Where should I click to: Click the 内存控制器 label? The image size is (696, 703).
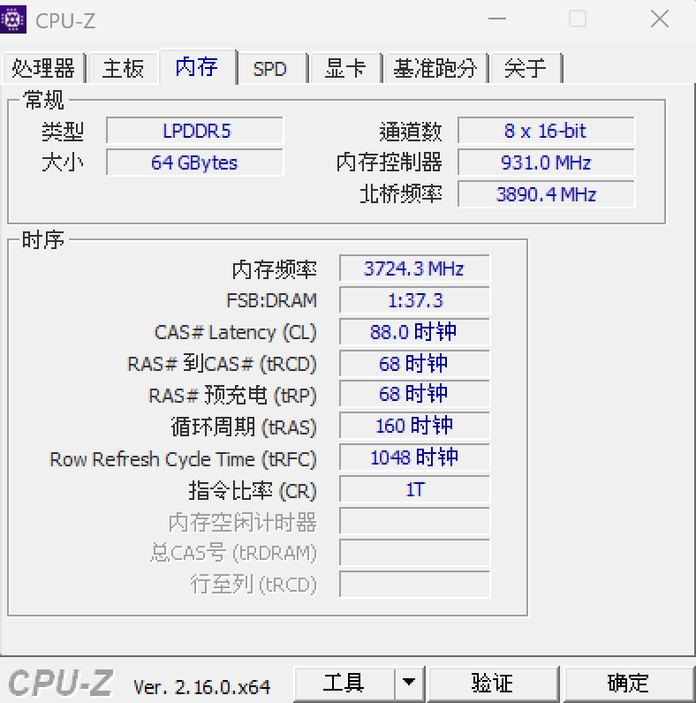pyautogui.click(x=390, y=163)
